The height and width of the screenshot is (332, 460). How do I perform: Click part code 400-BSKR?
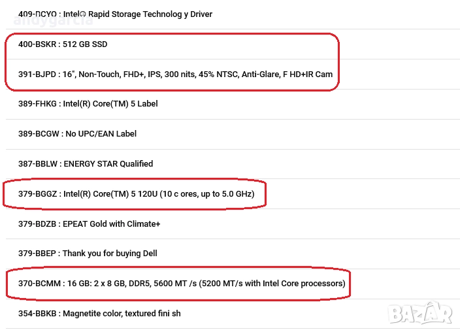[x=36, y=44]
